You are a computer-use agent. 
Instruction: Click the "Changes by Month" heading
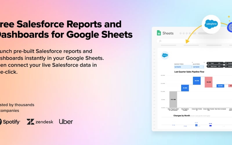182,115
